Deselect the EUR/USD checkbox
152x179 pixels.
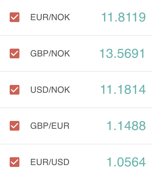(15, 162)
